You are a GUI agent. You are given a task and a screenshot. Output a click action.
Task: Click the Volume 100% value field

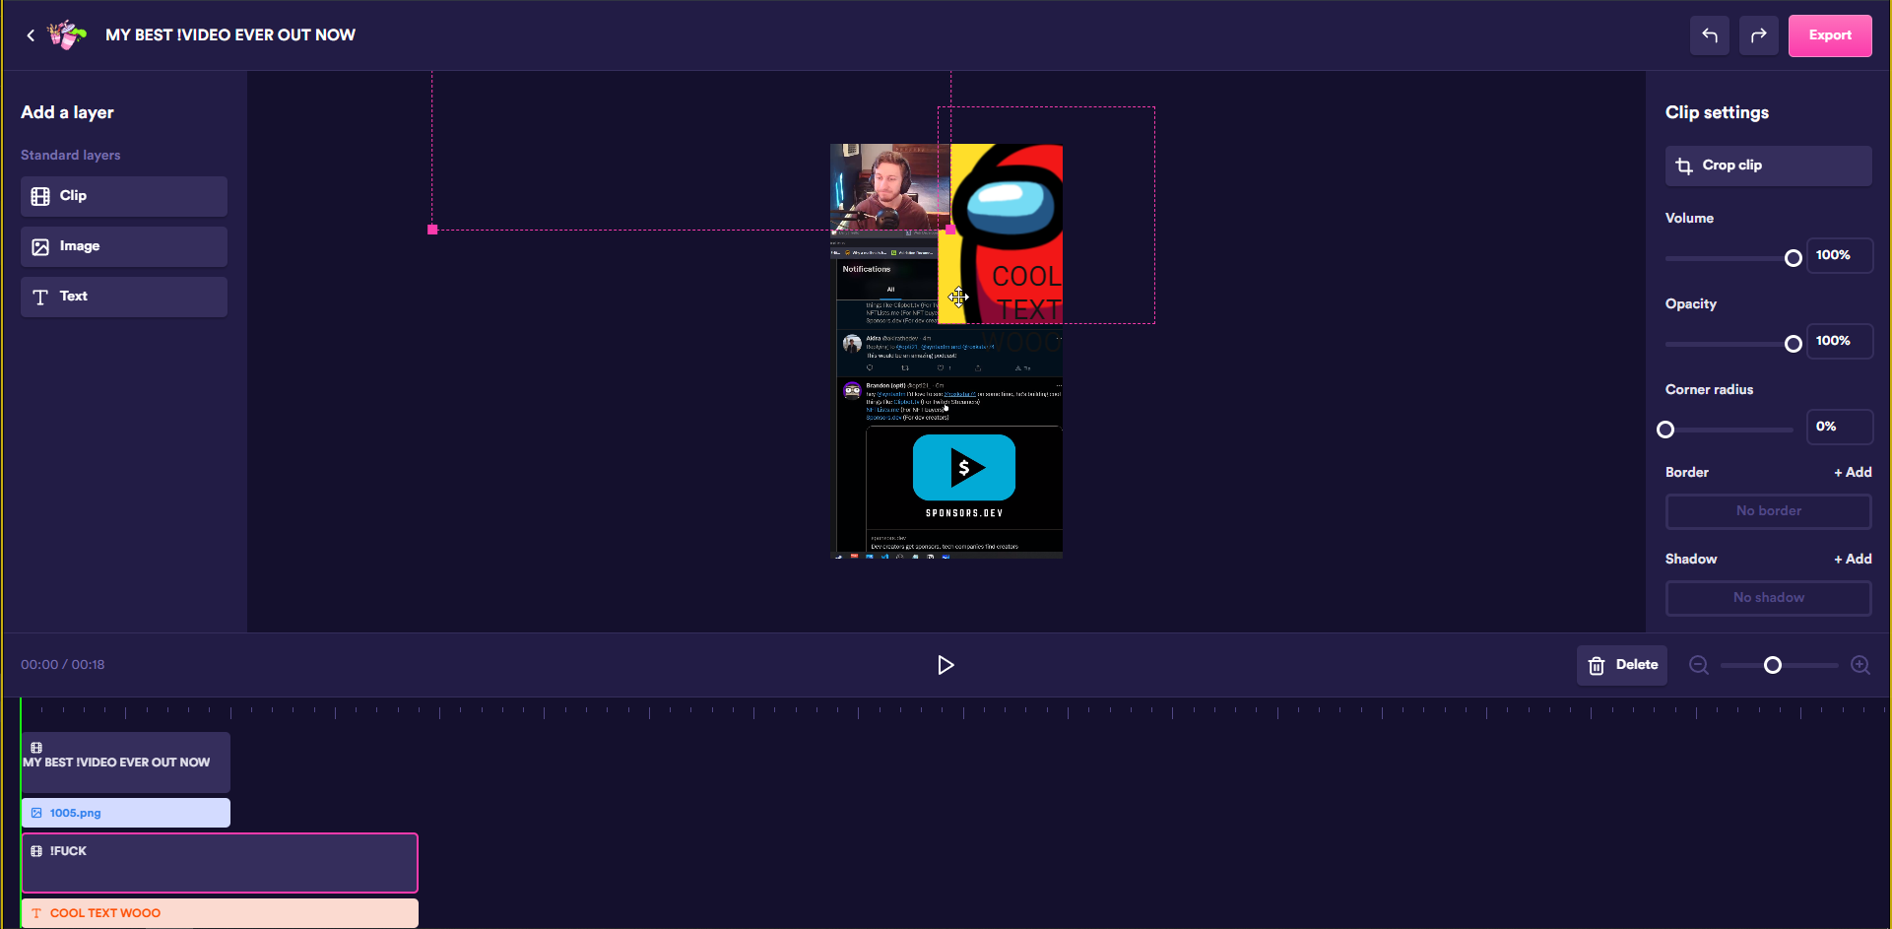(1840, 255)
